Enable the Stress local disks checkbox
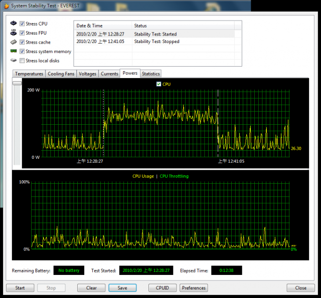This screenshot has width=321, height=298. (22, 61)
